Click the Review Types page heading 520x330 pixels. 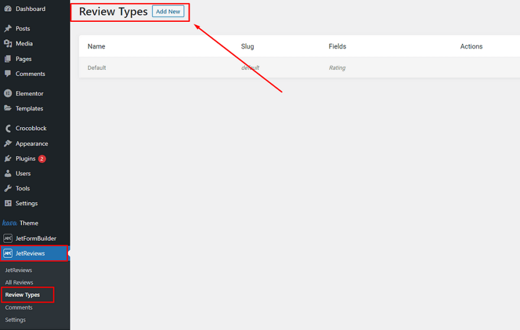click(113, 12)
